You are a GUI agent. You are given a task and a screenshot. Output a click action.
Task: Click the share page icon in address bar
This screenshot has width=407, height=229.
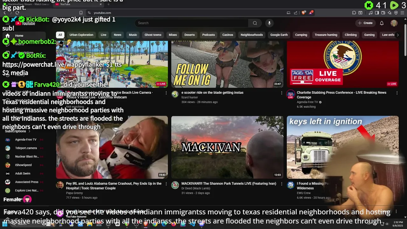[x=296, y=13]
